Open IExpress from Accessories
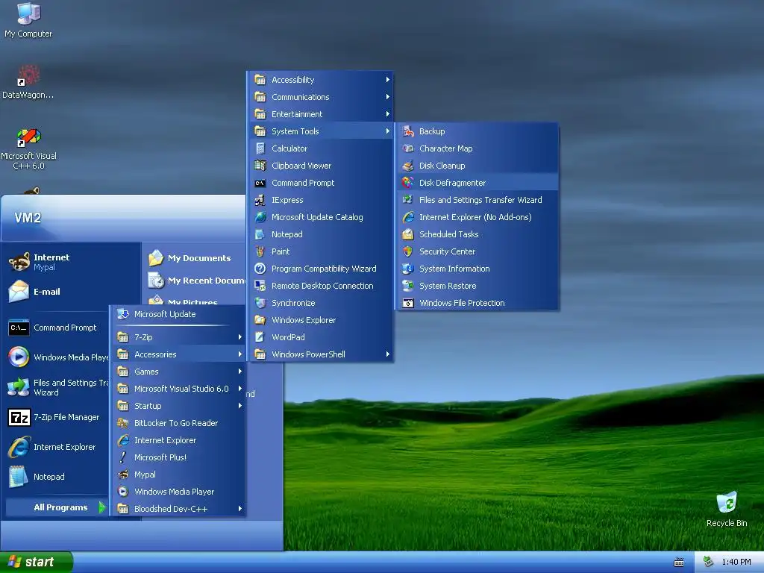This screenshot has height=573, width=764. 321,200
